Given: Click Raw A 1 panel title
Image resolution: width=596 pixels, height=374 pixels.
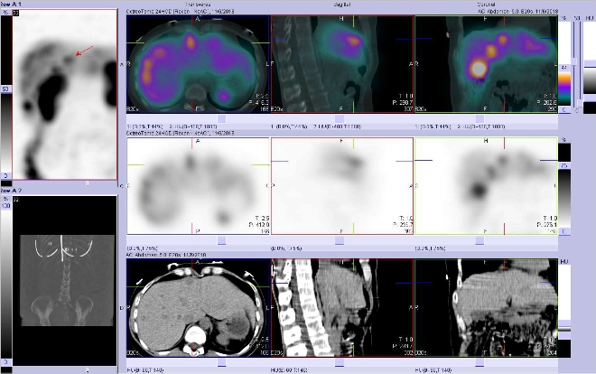Looking at the screenshot, I should click(11, 5).
